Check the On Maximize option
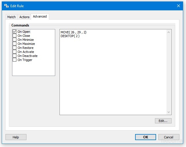The image size is (186, 147). [15, 44]
